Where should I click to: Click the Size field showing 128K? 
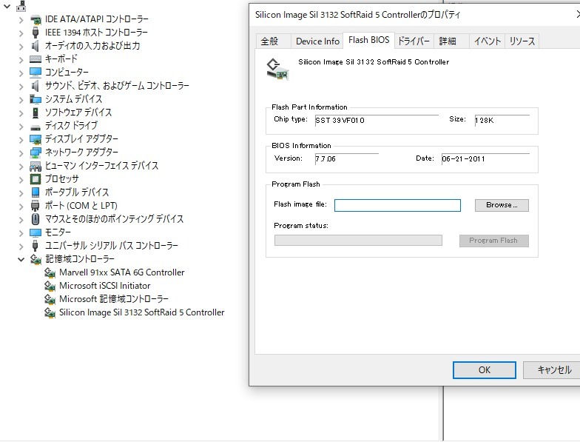502,120
